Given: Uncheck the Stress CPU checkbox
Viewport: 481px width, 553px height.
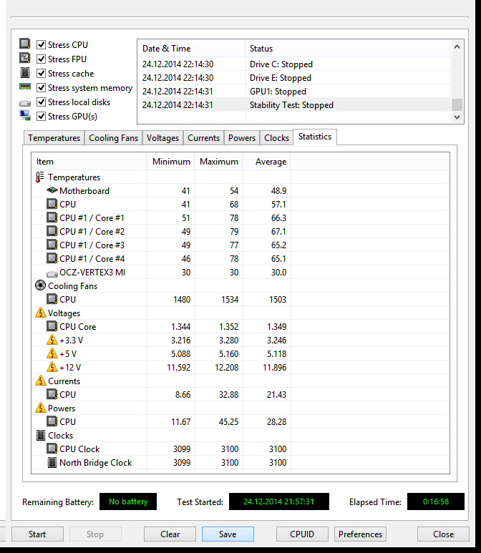Looking at the screenshot, I should (42, 44).
